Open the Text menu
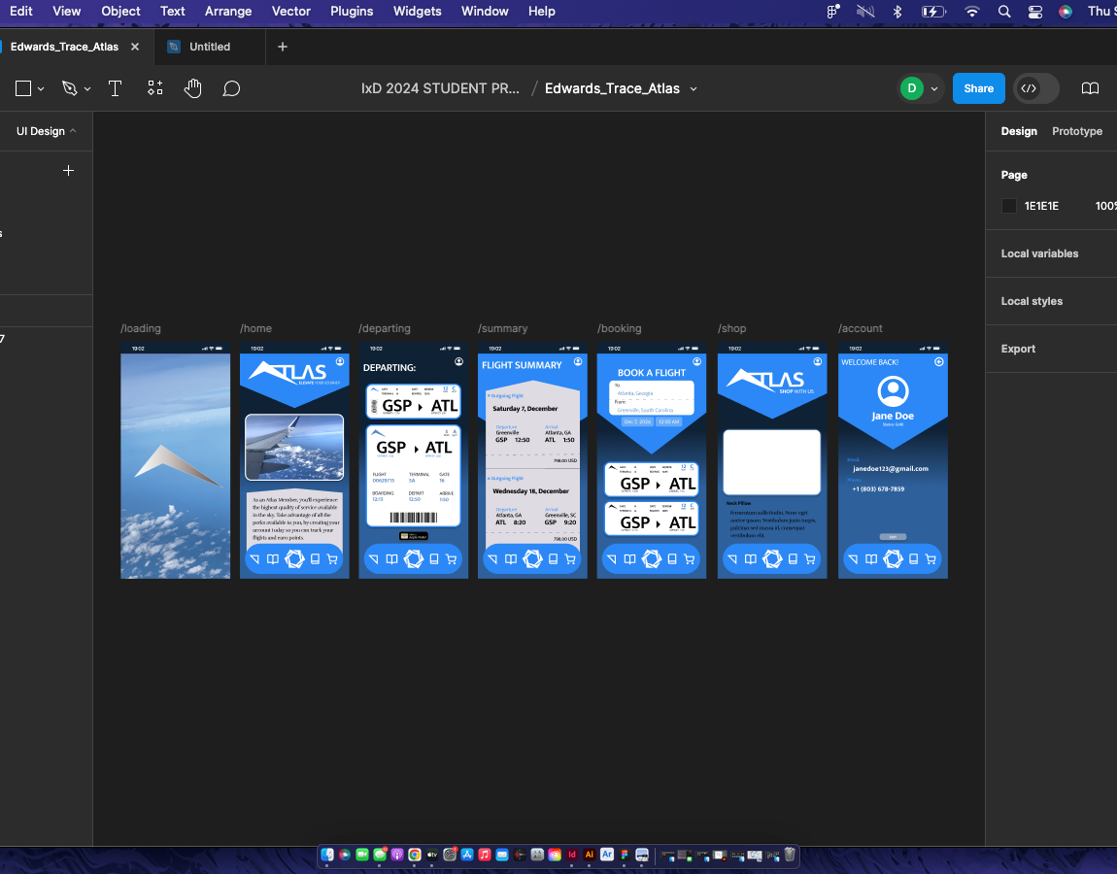Image resolution: width=1117 pixels, height=874 pixels. click(172, 12)
